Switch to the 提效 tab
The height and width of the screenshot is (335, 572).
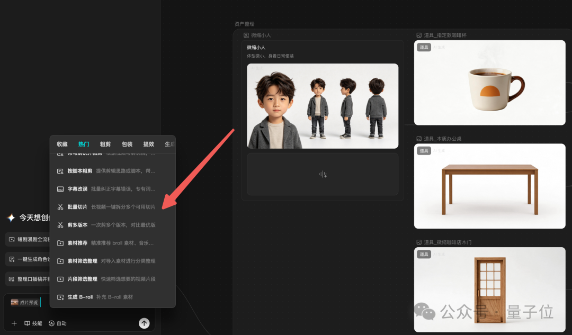(x=148, y=144)
